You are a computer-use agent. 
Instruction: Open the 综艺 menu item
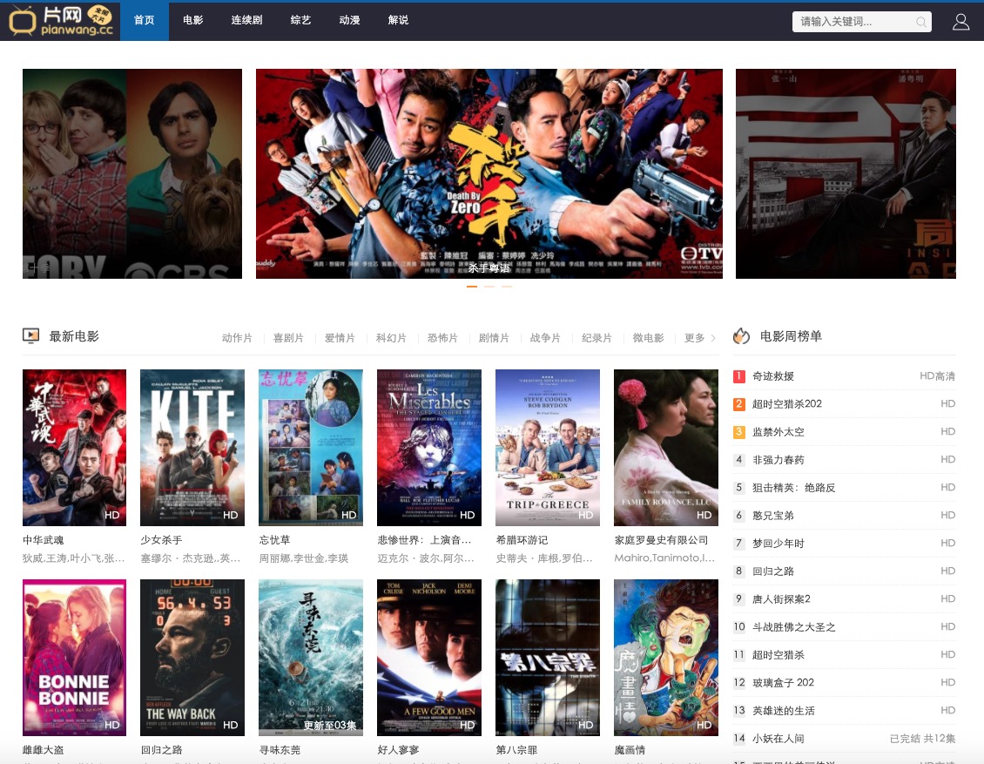[x=300, y=20]
